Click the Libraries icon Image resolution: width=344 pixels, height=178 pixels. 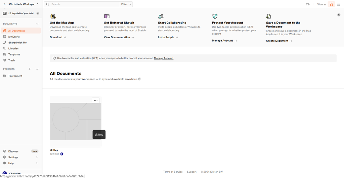click(5, 48)
